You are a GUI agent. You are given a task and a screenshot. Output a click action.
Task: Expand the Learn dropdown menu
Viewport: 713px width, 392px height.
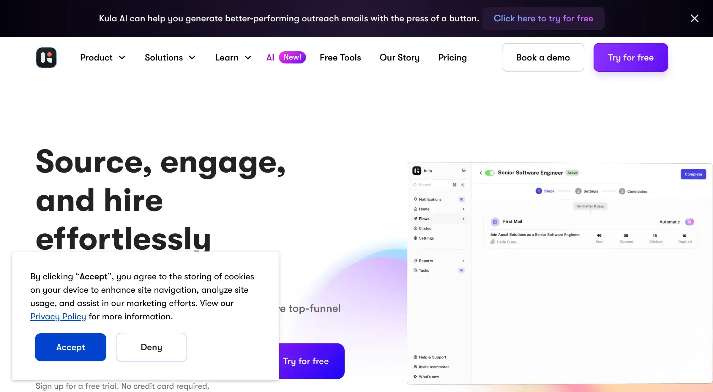tap(233, 57)
